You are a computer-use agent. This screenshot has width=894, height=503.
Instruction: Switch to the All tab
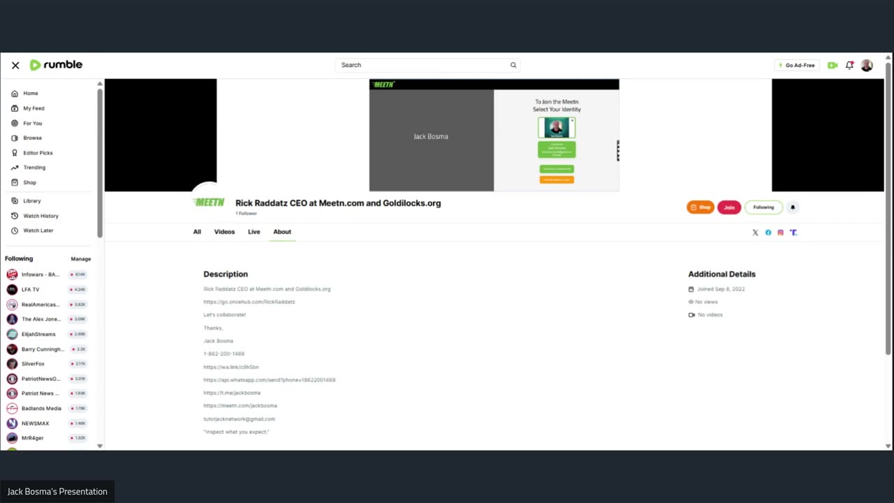(197, 232)
